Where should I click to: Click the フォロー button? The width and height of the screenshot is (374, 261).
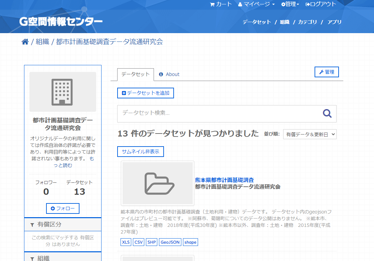coord(62,208)
